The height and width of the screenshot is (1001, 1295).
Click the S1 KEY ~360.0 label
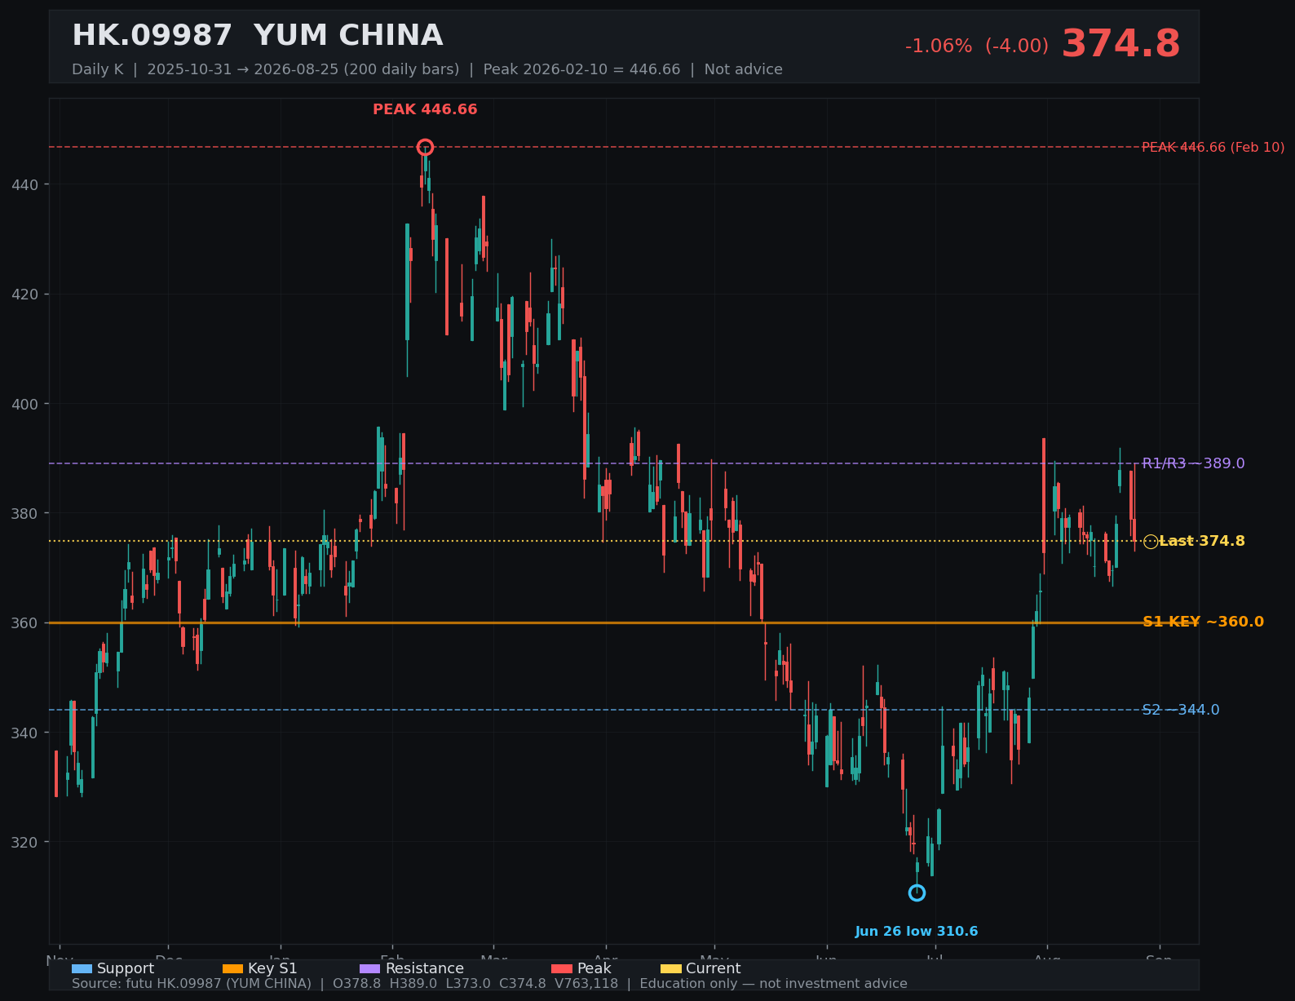point(1203,622)
